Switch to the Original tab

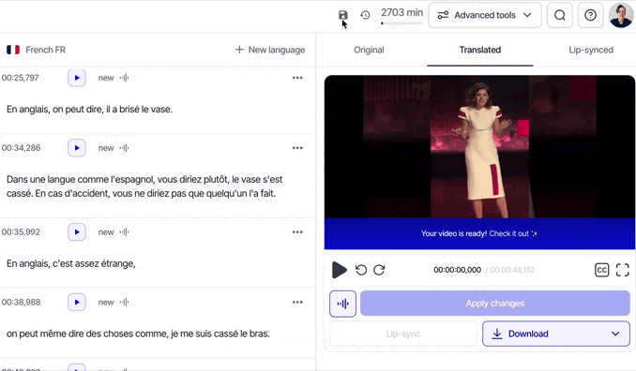coord(369,50)
